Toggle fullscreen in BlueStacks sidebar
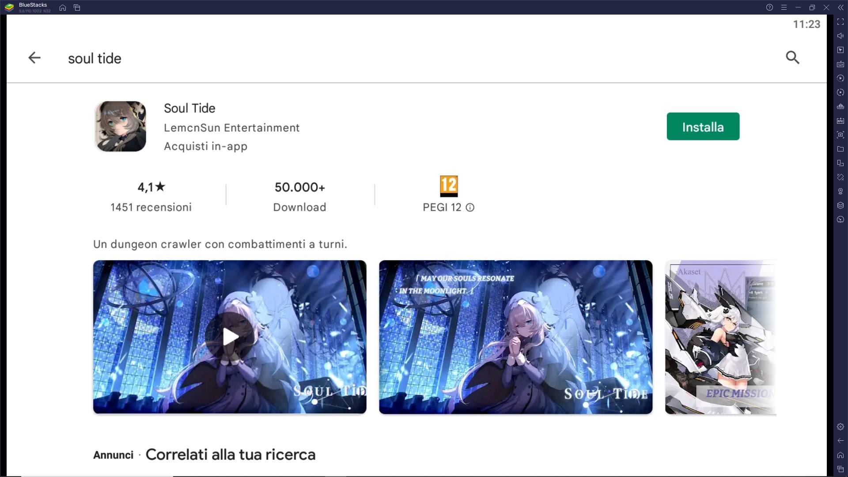Viewport: 848px width, 477px height. click(x=840, y=22)
